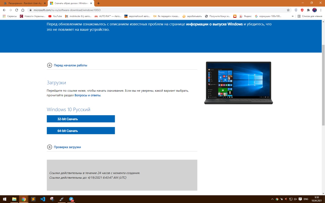The image size is (325, 203).
Task: Open the clock showing 9:50
Action: point(317,199)
